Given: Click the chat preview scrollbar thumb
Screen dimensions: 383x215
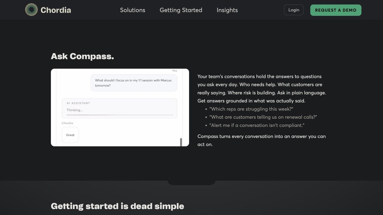Looking at the screenshot, I should click(x=181, y=142).
